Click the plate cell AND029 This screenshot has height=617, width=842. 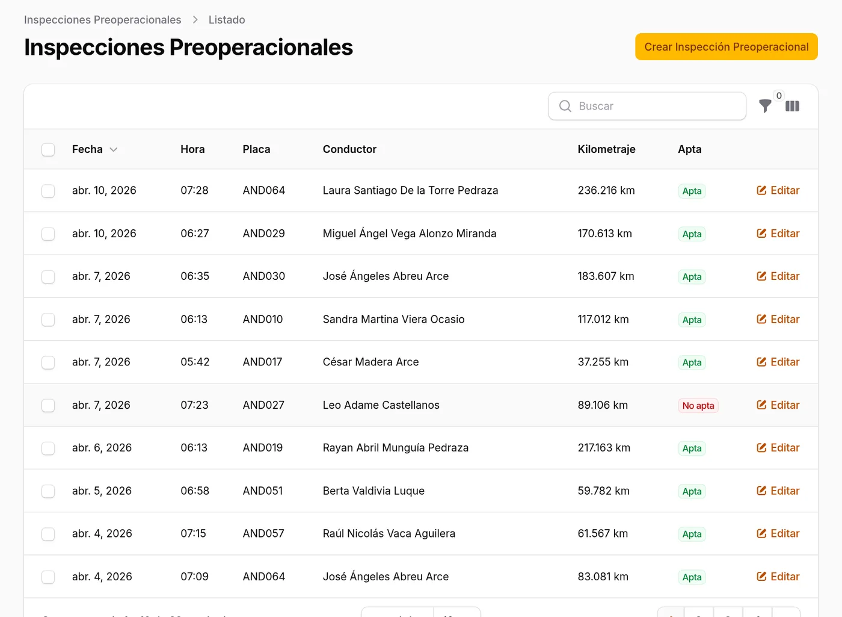[263, 234]
